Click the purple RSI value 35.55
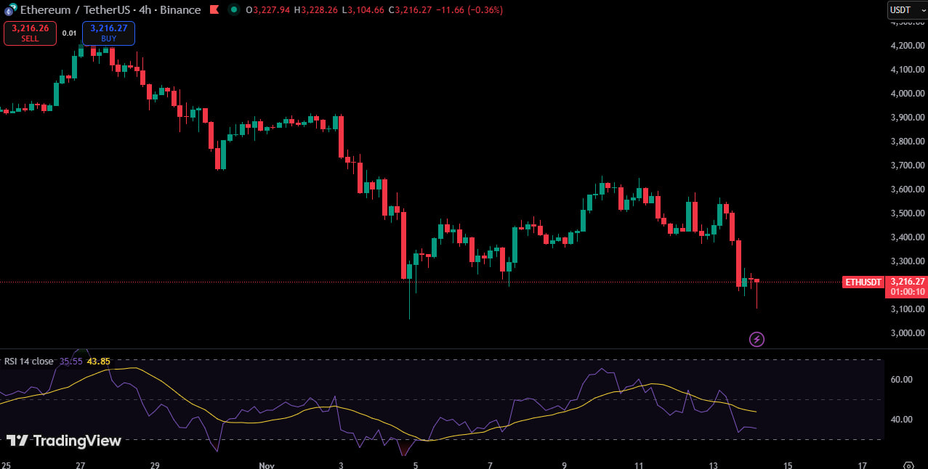The height and width of the screenshot is (469, 928). 70,361
